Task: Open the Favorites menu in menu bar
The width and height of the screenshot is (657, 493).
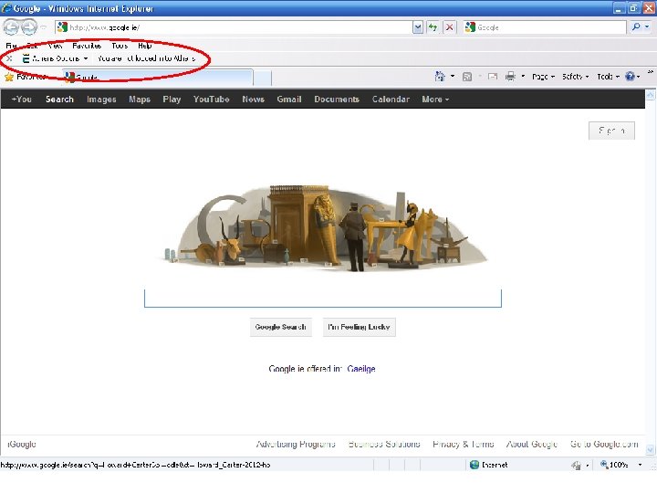Action: pos(87,46)
